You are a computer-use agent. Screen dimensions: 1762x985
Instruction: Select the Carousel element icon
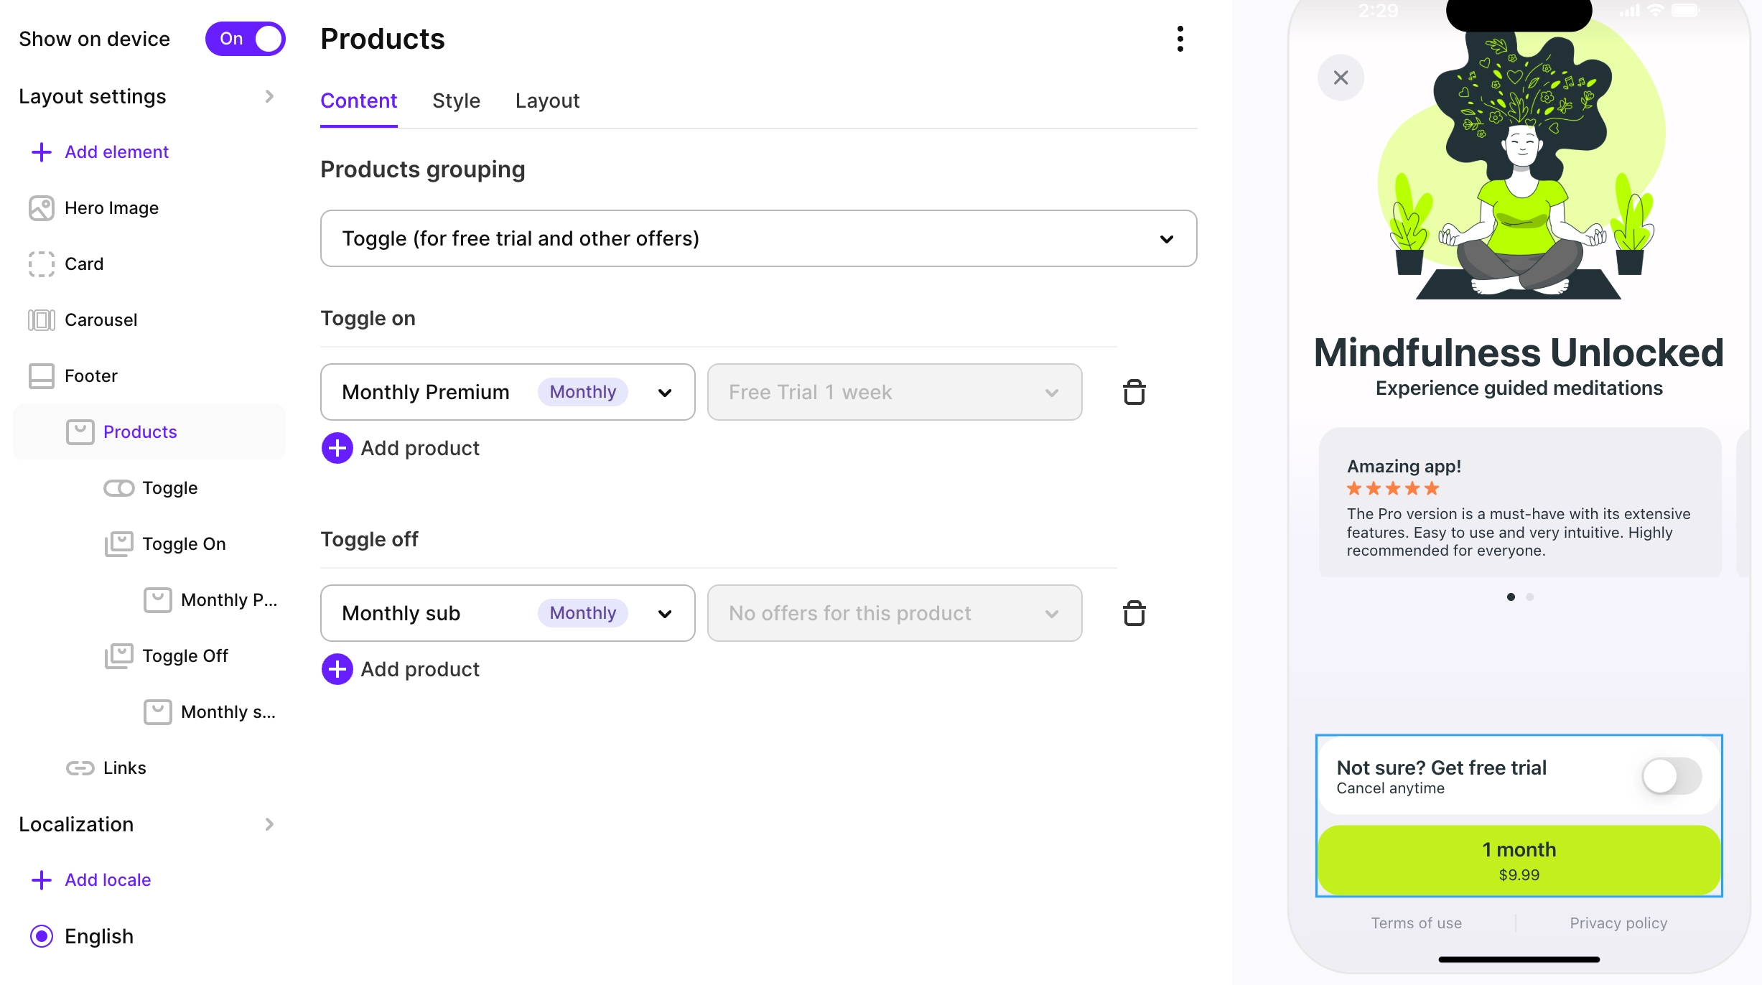pos(42,320)
